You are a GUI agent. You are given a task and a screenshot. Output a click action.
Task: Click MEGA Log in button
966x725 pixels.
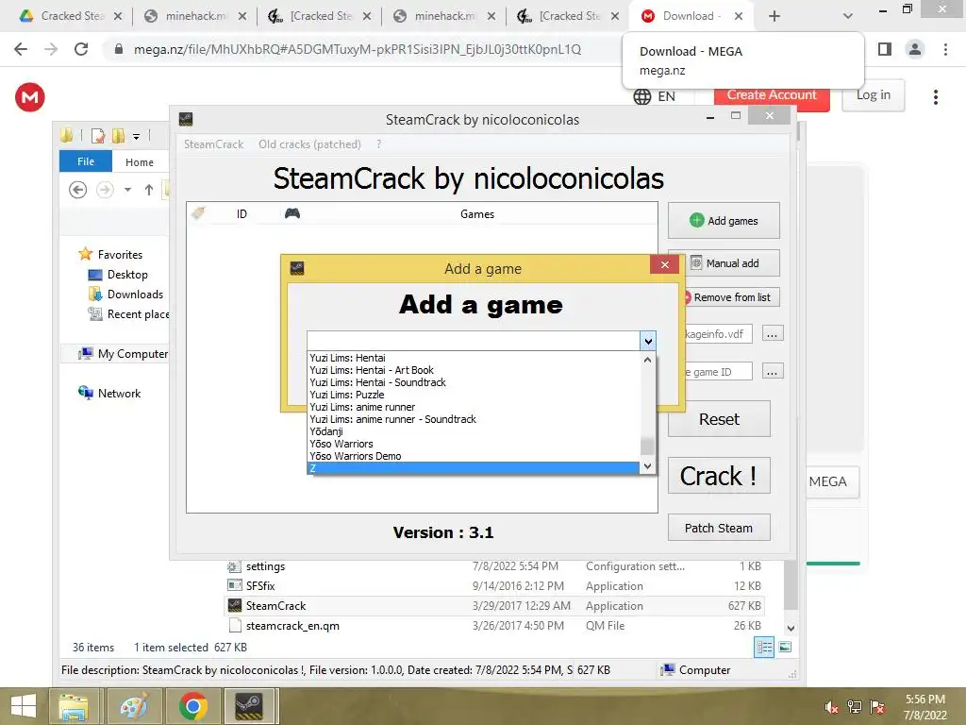coord(873,95)
